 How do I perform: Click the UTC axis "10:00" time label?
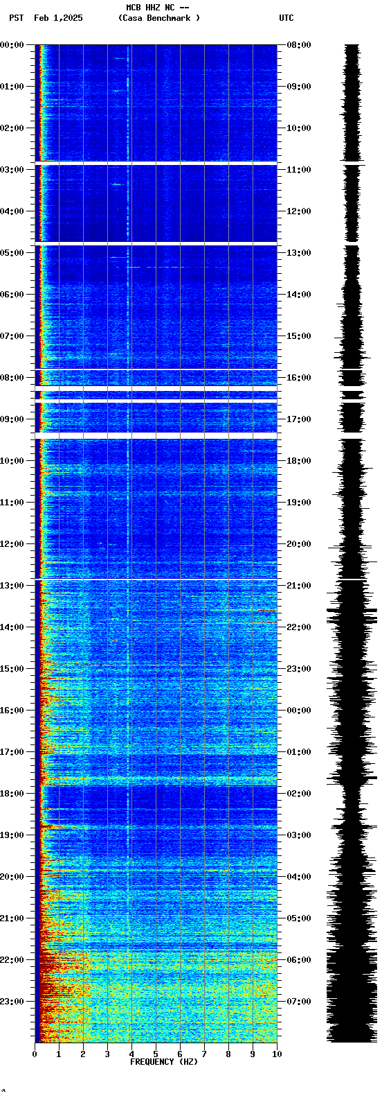(x=299, y=128)
